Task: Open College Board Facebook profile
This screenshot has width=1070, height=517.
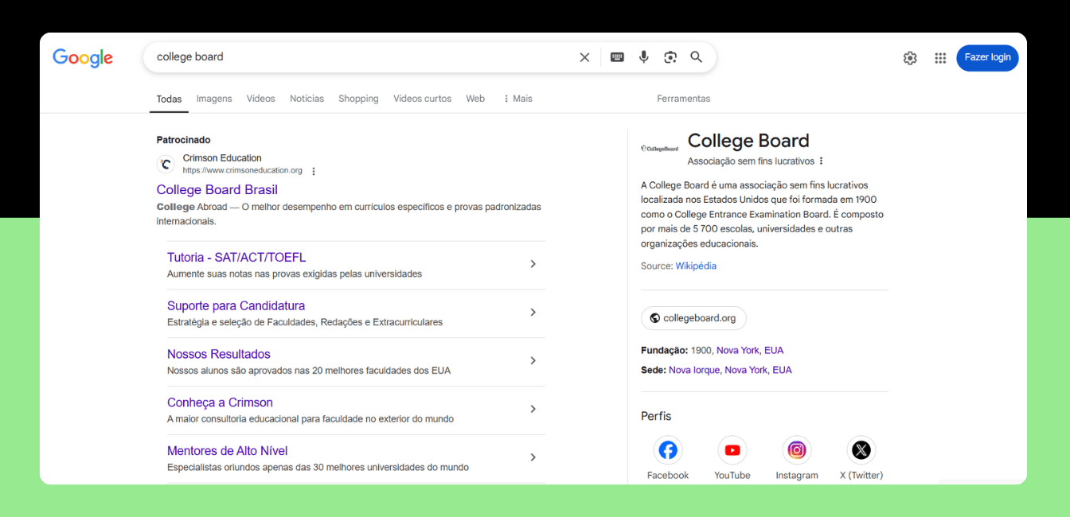Action: pos(668,450)
